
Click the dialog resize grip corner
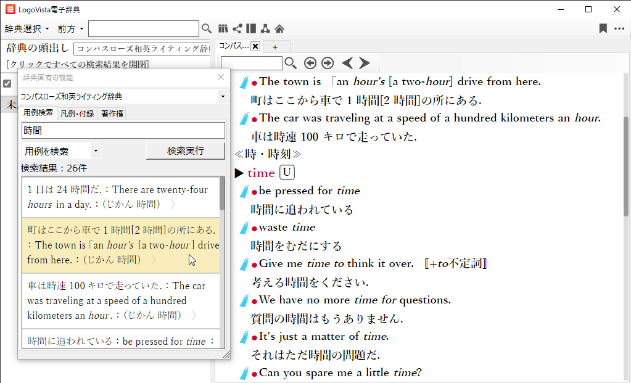(x=226, y=355)
